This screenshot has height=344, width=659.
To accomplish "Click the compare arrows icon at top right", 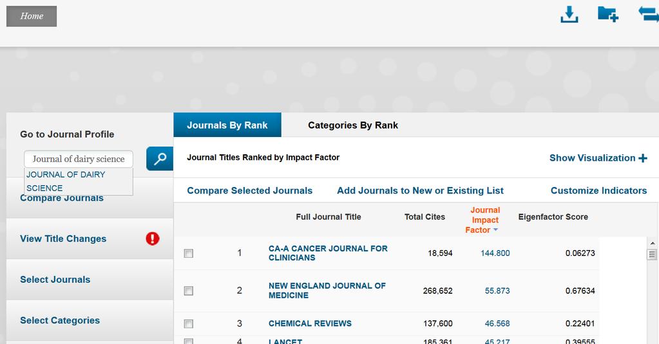I will 649,14.
